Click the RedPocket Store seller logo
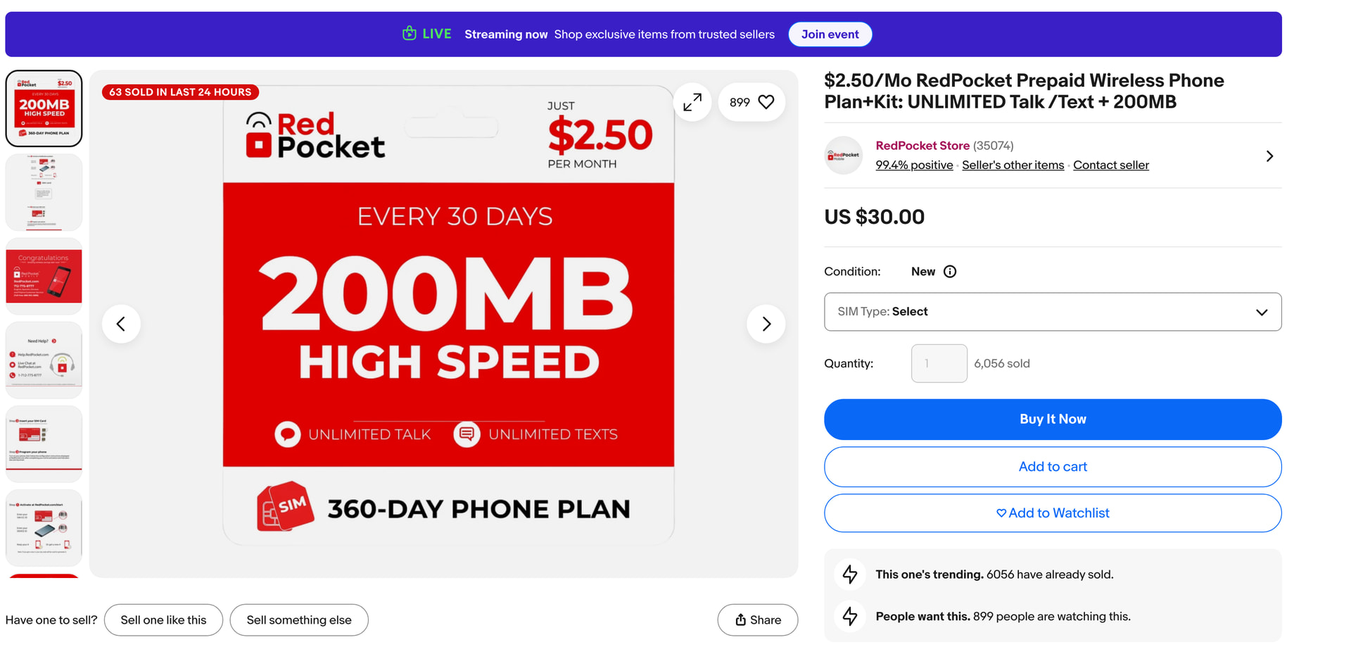The height and width of the screenshot is (647, 1351). (x=844, y=156)
